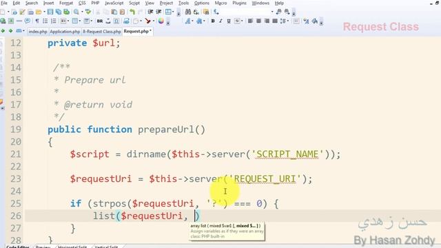The height and width of the screenshot is (248, 441).
Task: Open the JavaScript menu
Action: [114, 3]
